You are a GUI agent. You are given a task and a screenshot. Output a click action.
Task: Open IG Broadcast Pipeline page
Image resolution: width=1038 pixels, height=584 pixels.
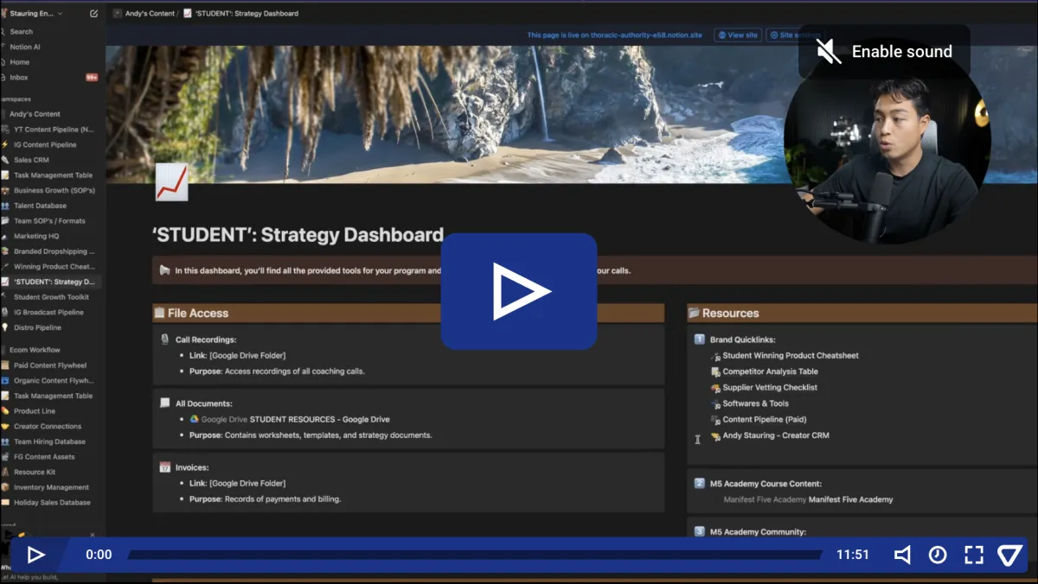click(x=50, y=312)
